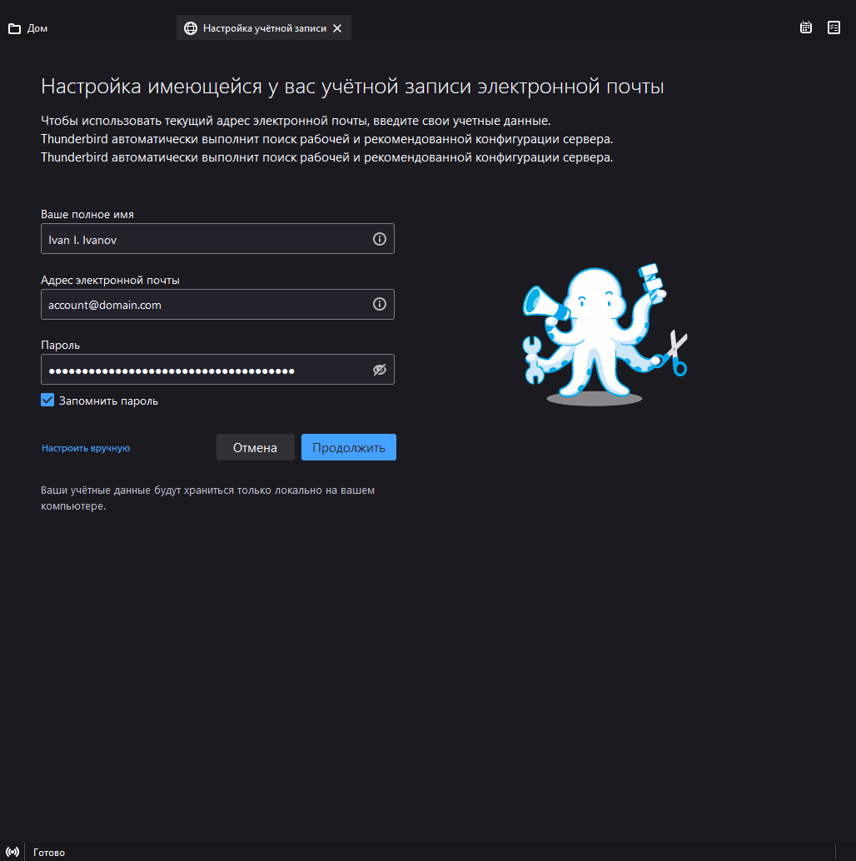Focus the Ваше полное имя input field

coord(204,239)
